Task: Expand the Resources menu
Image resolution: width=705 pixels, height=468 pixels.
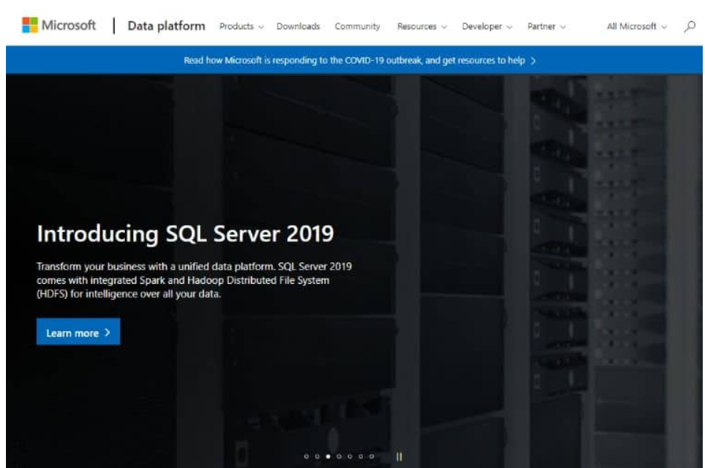Action: pos(422,27)
